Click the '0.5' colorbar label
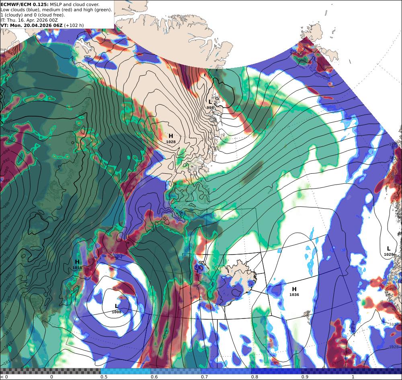The height and width of the screenshot is (380, 402). (104, 377)
